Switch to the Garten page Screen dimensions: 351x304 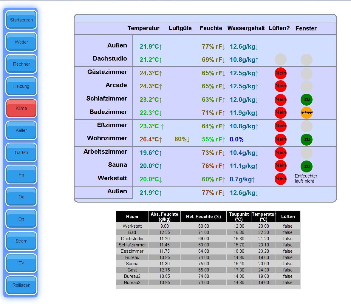pos(21,152)
